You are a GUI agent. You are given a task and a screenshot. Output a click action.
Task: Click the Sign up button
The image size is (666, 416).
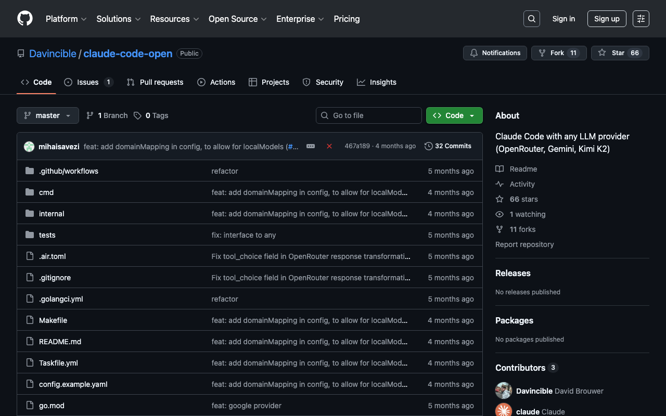click(x=607, y=19)
